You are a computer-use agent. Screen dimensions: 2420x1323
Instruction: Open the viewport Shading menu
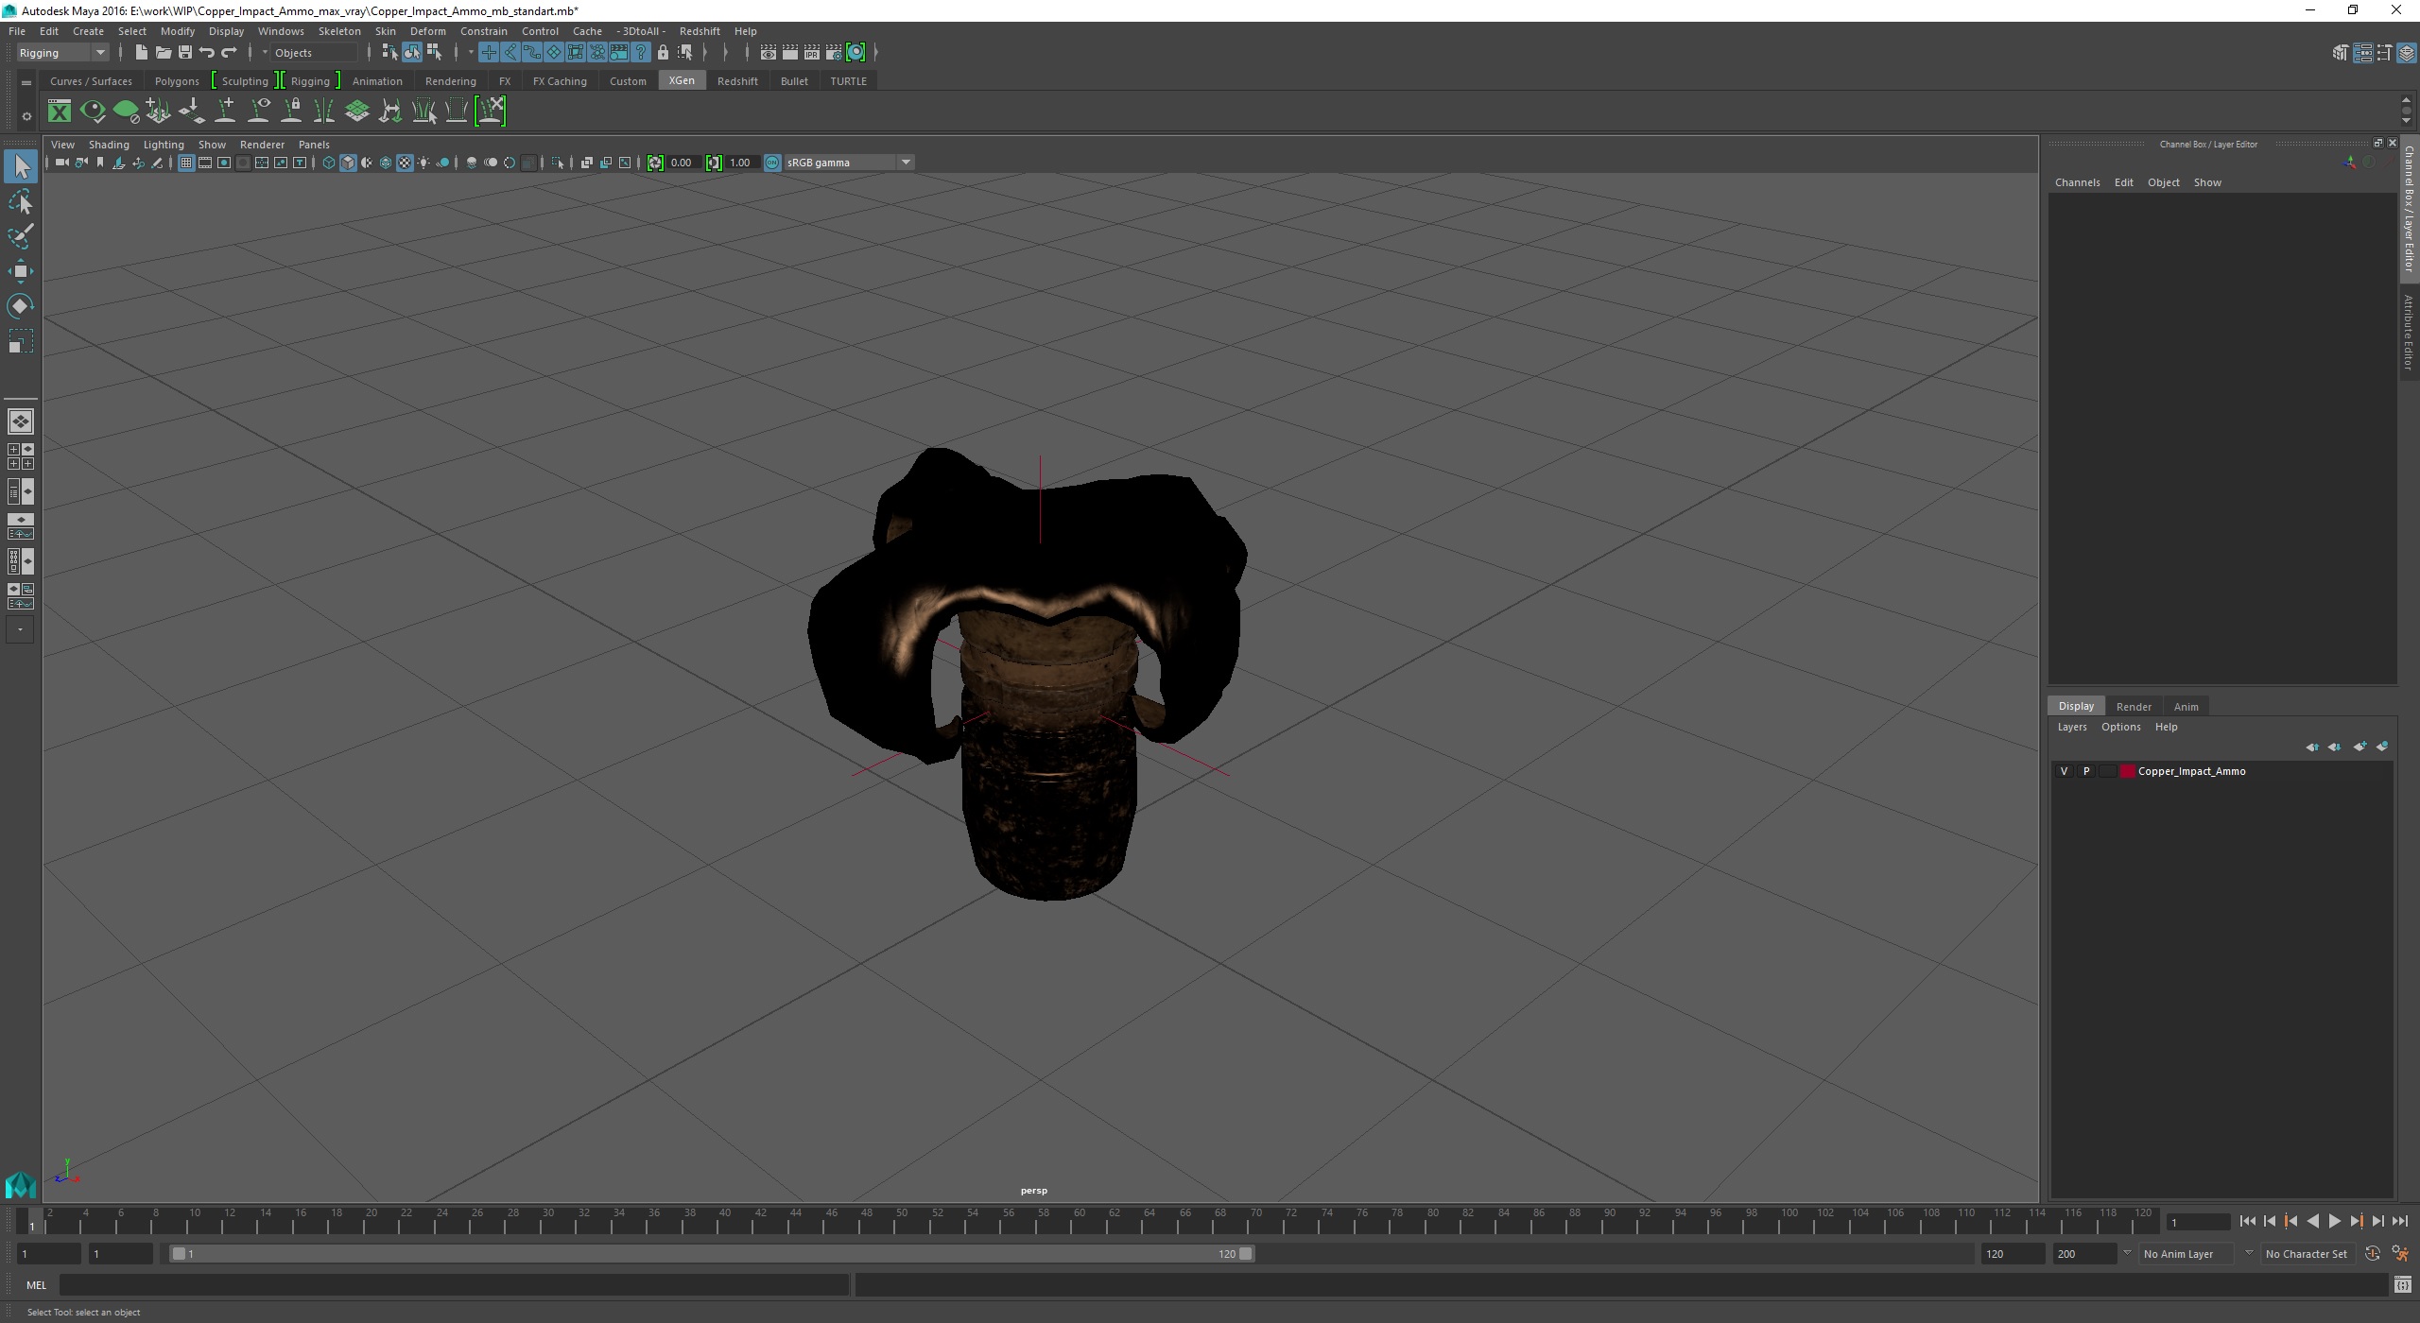pos(109,145)
